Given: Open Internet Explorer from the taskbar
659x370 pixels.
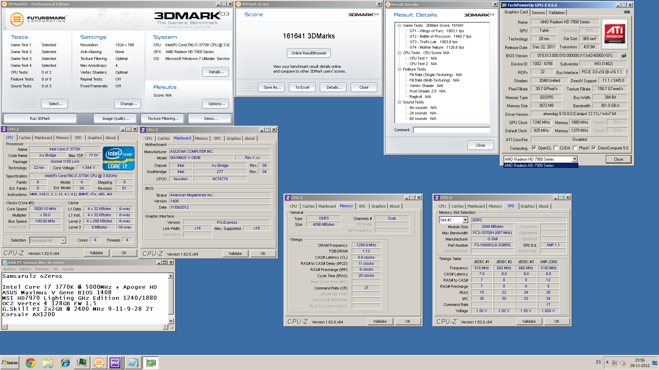Looking at the screenshot, I should 65,362.
